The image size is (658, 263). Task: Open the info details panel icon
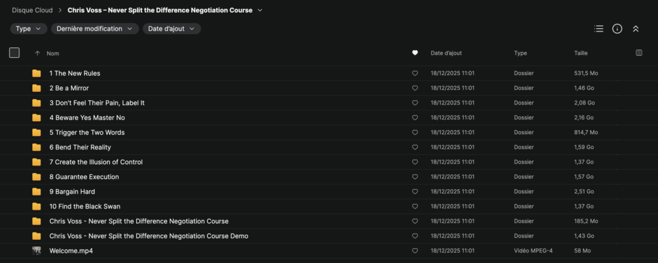[x=617, y=29]
